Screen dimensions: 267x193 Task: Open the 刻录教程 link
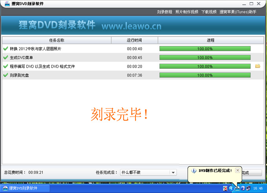pyautogui.click(x=165, y=12)
